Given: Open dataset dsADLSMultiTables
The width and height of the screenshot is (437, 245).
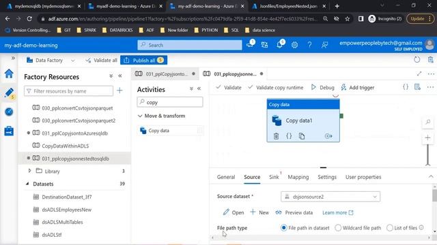Looking at the screenshot, I should 62,222.
